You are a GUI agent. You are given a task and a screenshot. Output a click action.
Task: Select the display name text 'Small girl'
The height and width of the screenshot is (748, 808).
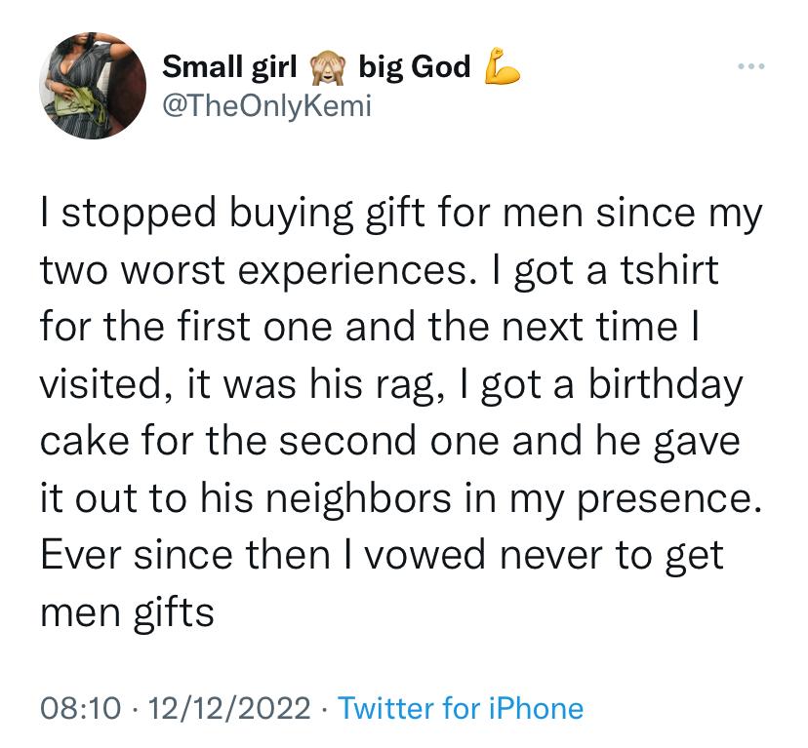tap(230, 67)
